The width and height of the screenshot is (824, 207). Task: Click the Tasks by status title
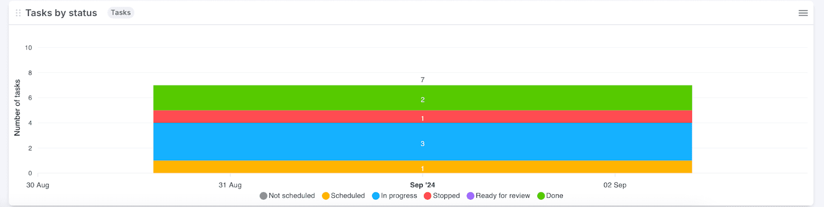point(61,13)
